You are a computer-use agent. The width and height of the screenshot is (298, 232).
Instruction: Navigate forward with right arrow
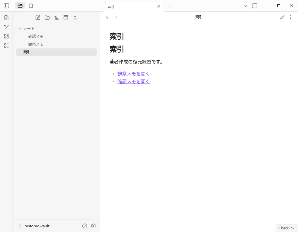click(116, 17)
